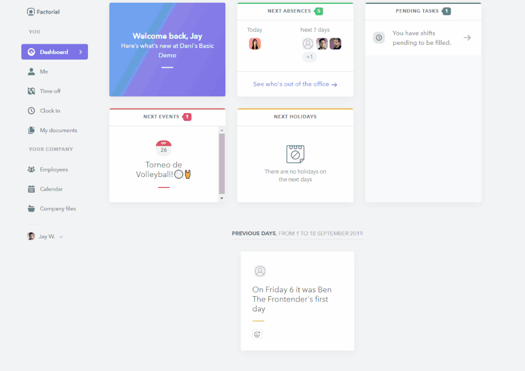
Task: Click the Next Events scrollbar up arrow
Action: pos(221,130)
